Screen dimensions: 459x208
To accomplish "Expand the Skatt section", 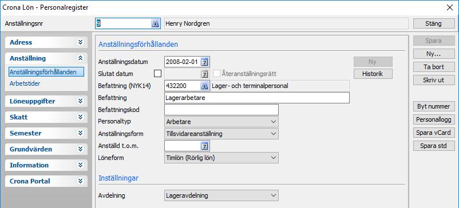I will [80, 117].
